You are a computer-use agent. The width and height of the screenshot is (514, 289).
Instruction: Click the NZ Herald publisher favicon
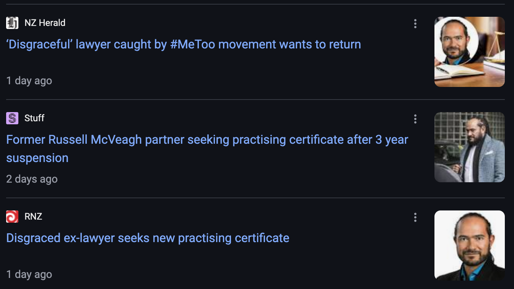(x=12, y=23)
